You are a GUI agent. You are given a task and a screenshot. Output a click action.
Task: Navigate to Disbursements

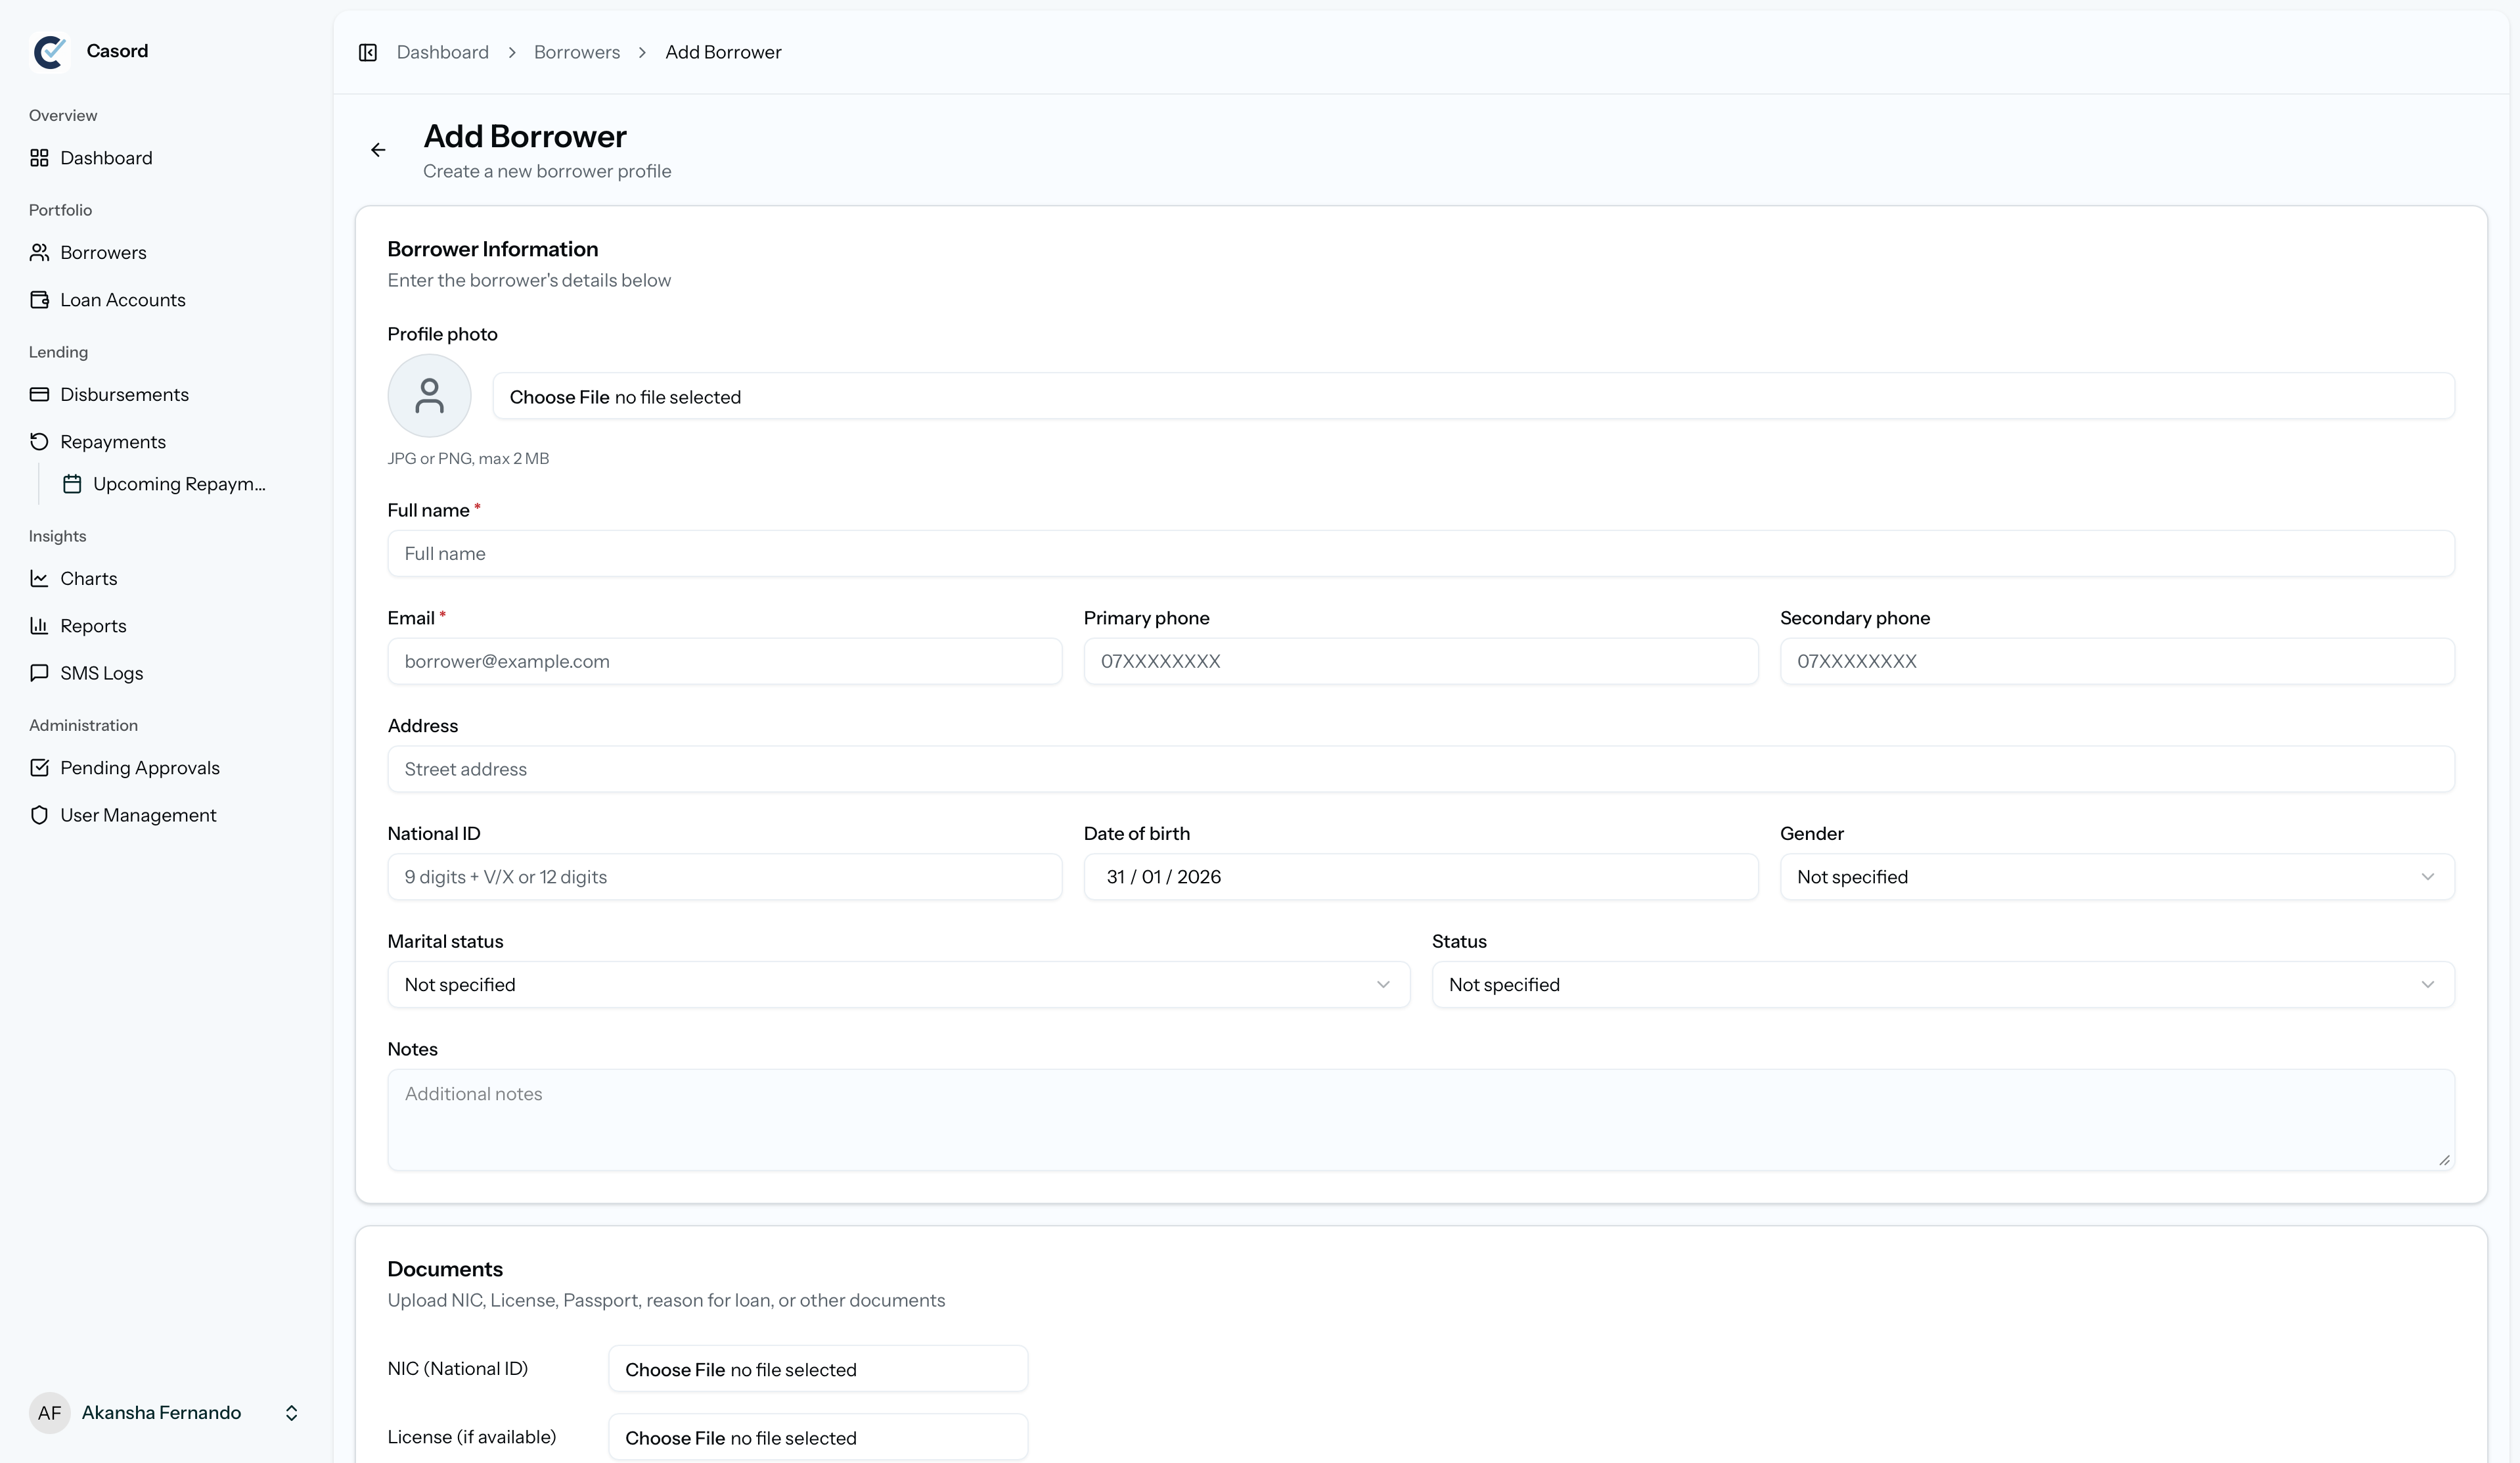click(x=124, y=394)
